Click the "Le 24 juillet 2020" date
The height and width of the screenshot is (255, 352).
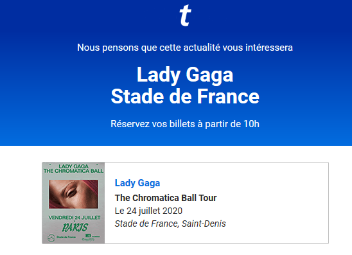[148, 211]
